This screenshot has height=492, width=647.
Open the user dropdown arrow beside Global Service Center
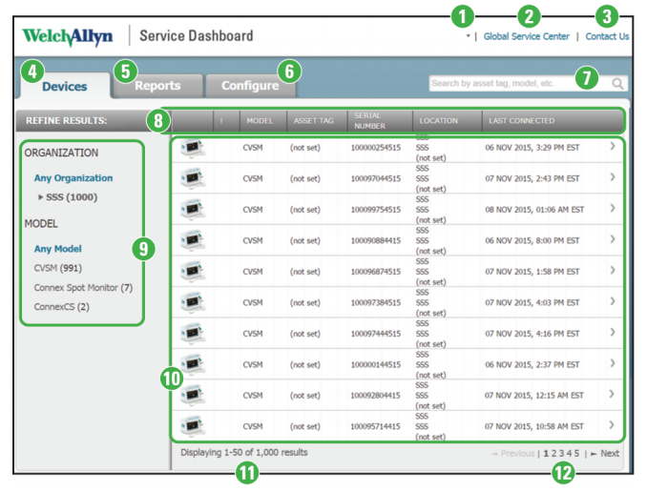click(x=468, y=36)
